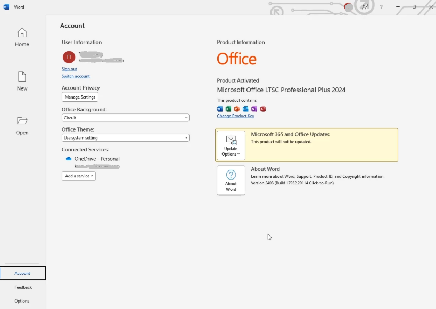Click the red account circle in the title bar

click(348, 7)
